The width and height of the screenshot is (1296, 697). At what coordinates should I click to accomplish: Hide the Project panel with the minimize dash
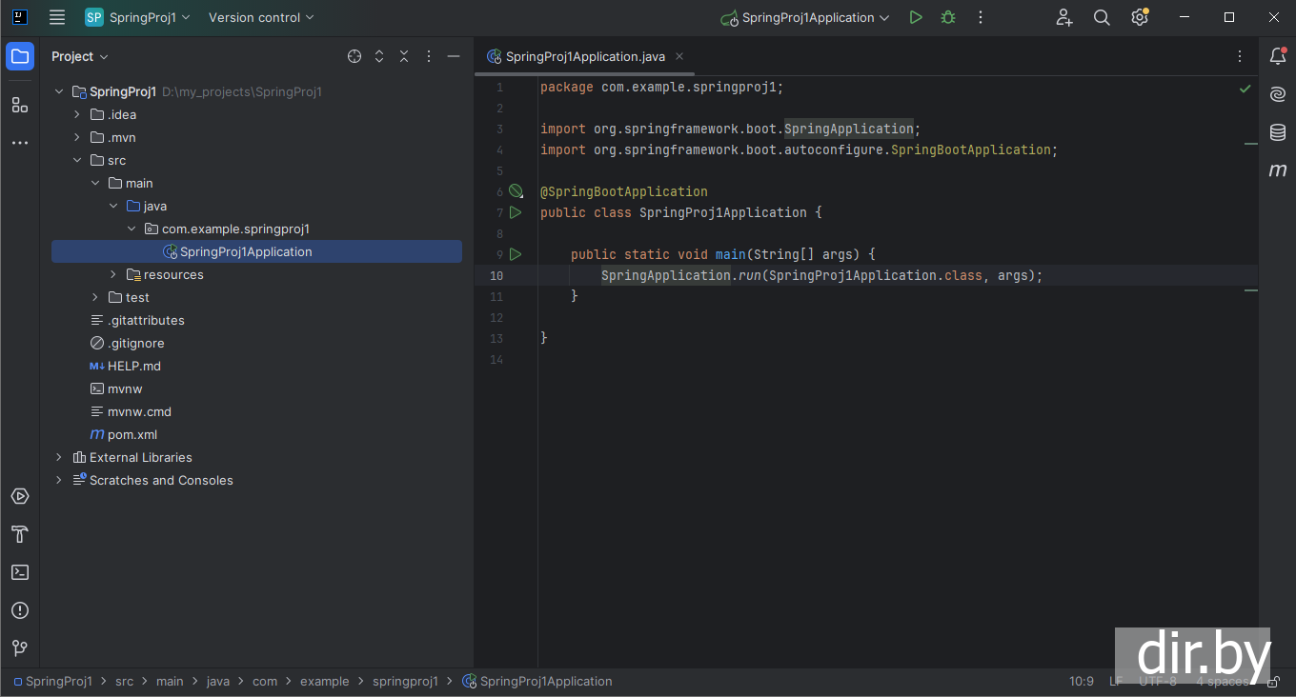(454, 56)
